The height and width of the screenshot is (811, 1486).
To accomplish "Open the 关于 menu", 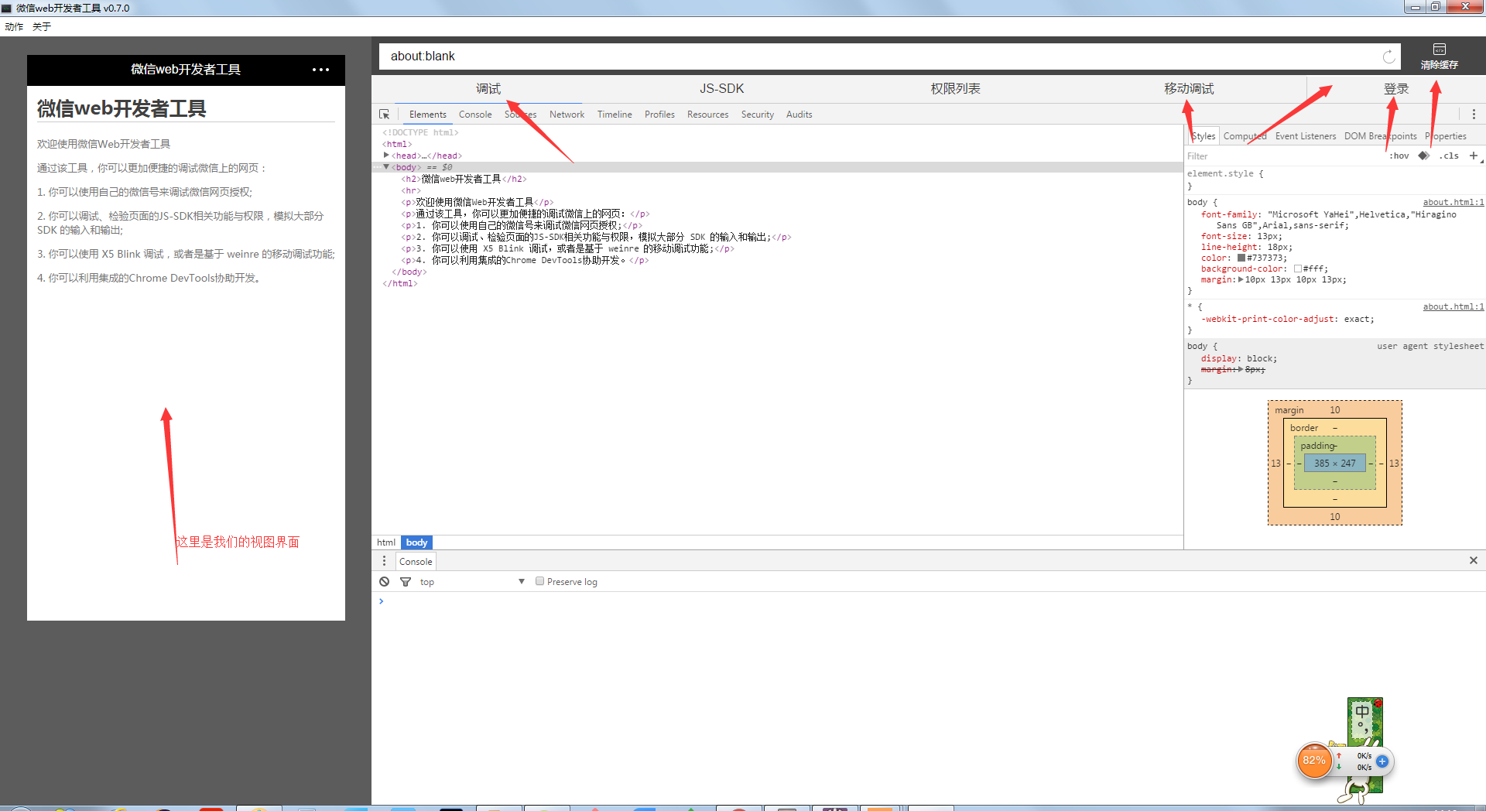I will (x=42, y=27).
